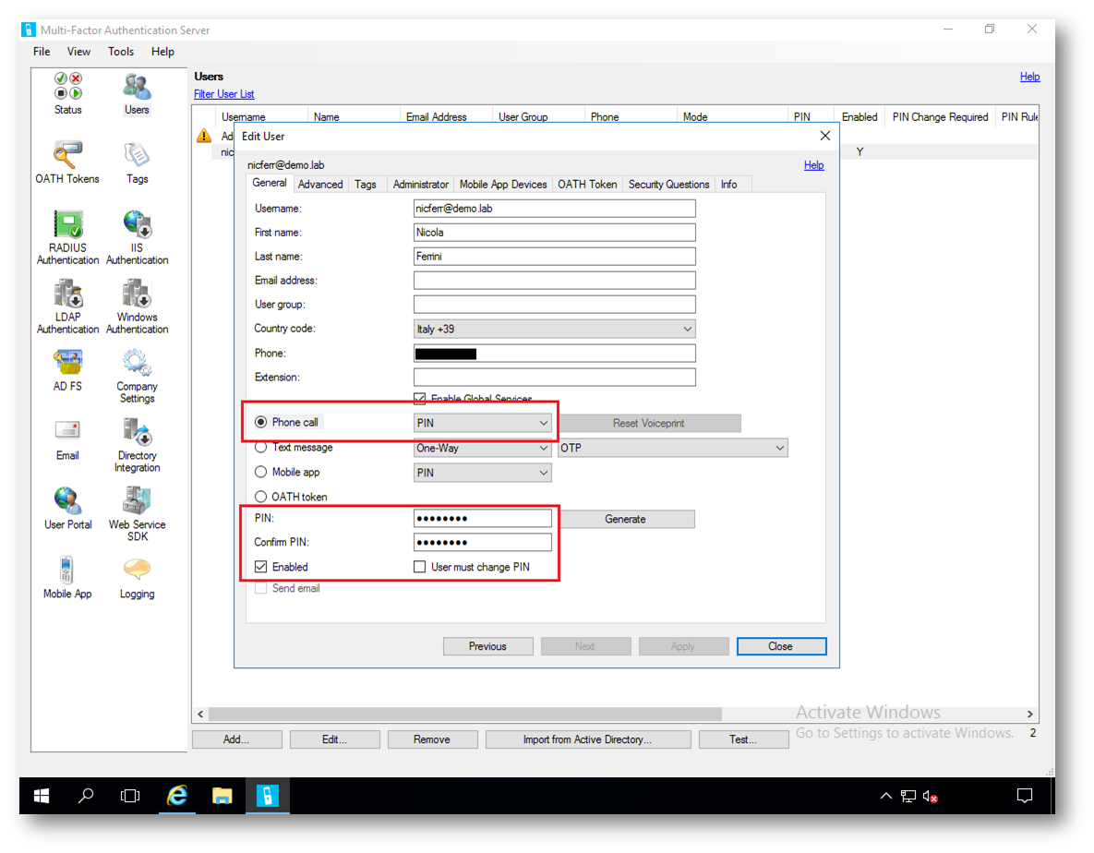Open the Help menu
This screenshot has width=1094, height=853.
coord(162,52)
